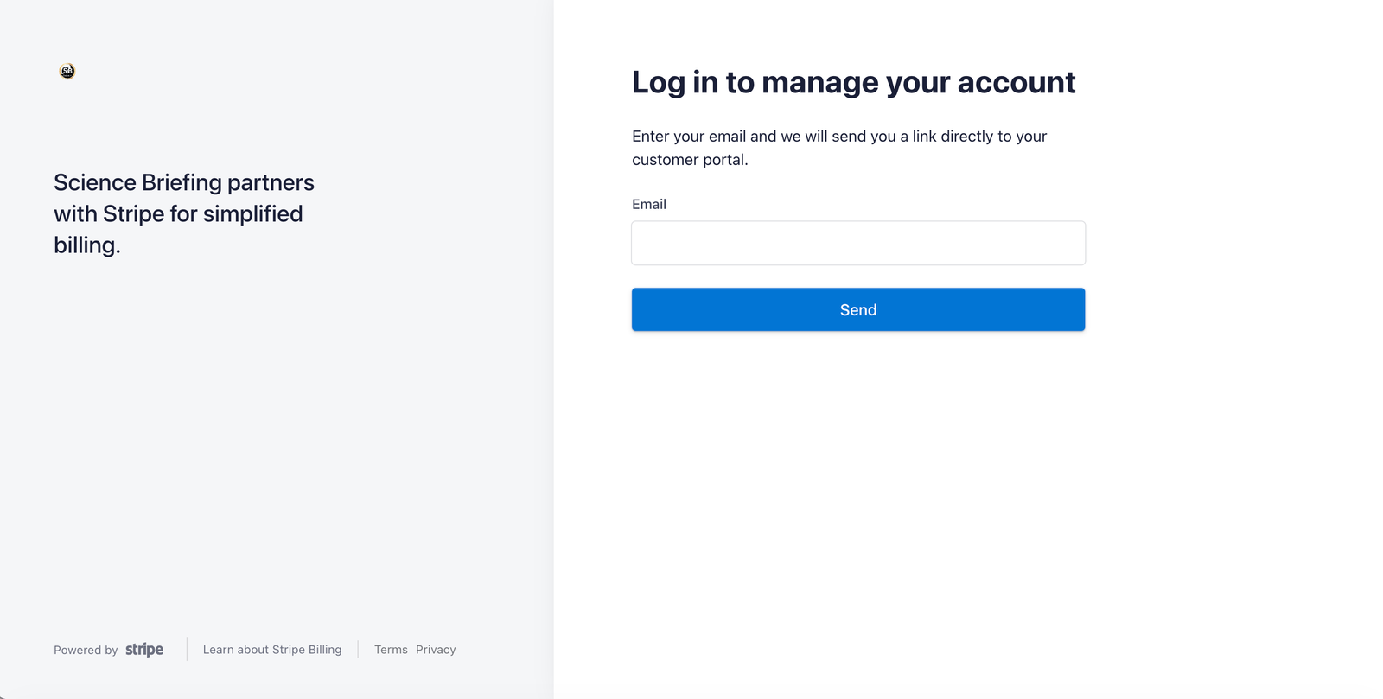Screen dimensions: 1383x699
Task: Click the word "billing." in the tagline
Action: click(87, 245)
